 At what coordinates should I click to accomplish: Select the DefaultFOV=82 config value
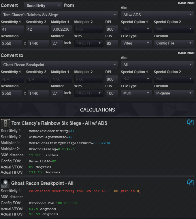click(x=42, y=161)
